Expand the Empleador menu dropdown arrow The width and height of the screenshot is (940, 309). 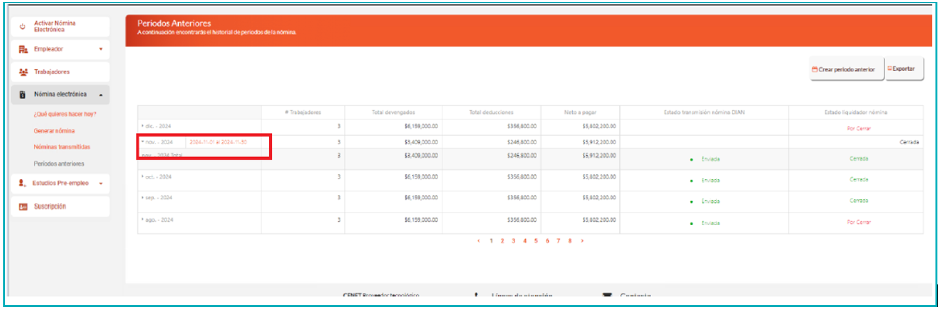[100, 49]
